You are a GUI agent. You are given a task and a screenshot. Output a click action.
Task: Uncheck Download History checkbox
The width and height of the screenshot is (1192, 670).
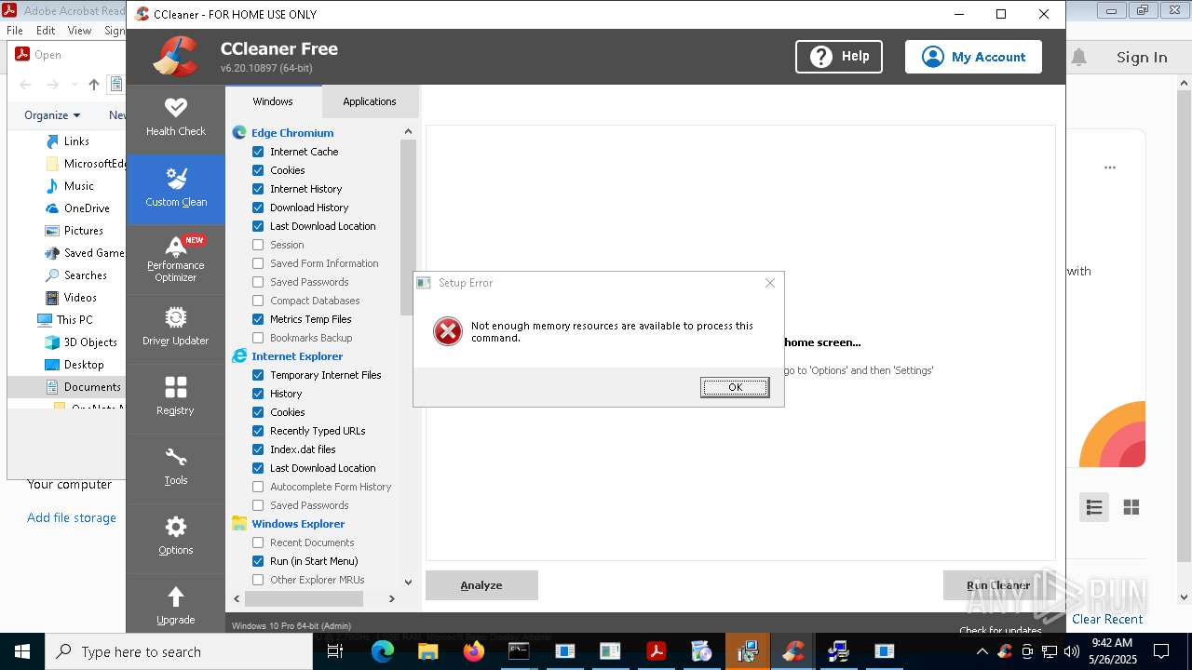258,208
